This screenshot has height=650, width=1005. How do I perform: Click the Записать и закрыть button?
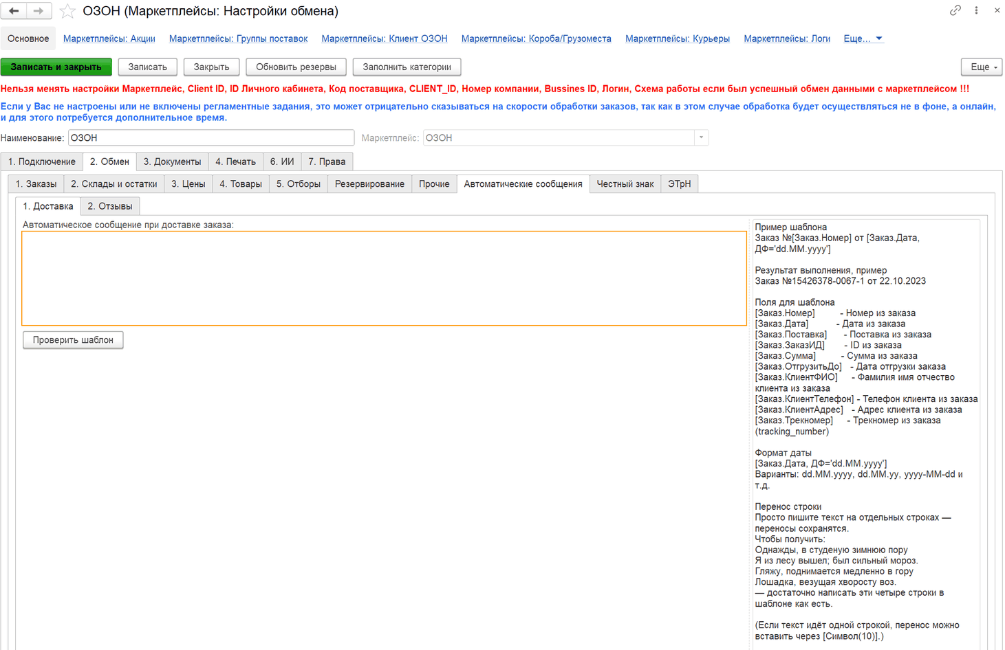tap(56, 67)
